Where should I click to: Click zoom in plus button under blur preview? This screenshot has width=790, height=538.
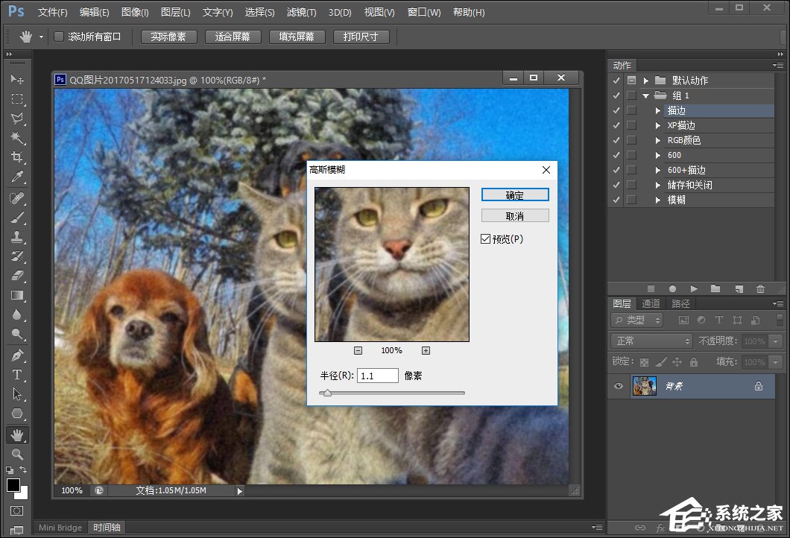click(426, 350)
